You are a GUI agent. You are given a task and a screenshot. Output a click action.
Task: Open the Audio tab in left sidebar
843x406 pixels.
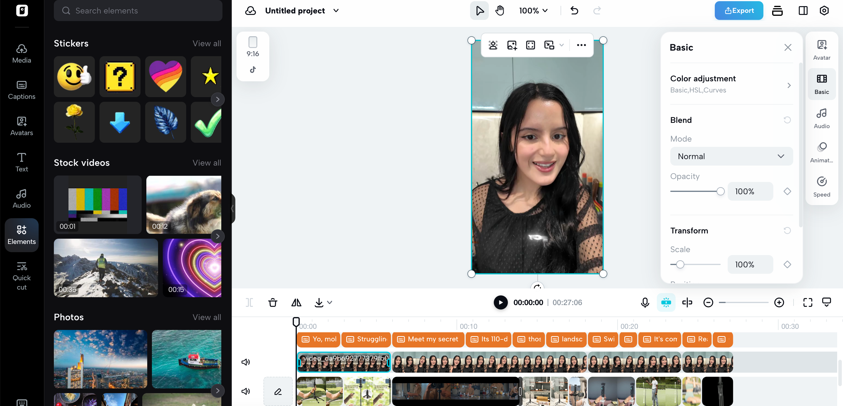tap(22, 198)
